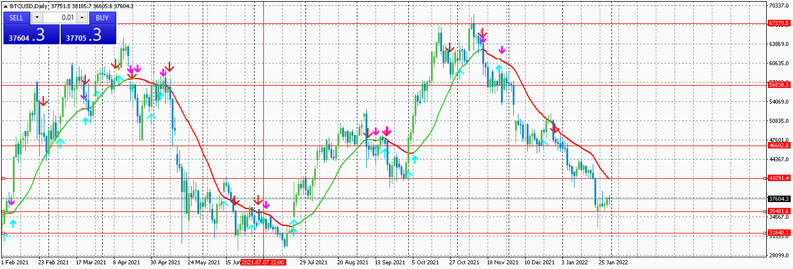793x269 pixels.
Task: Select the left handle of the 41091.4 line
Action: [3, 178]
